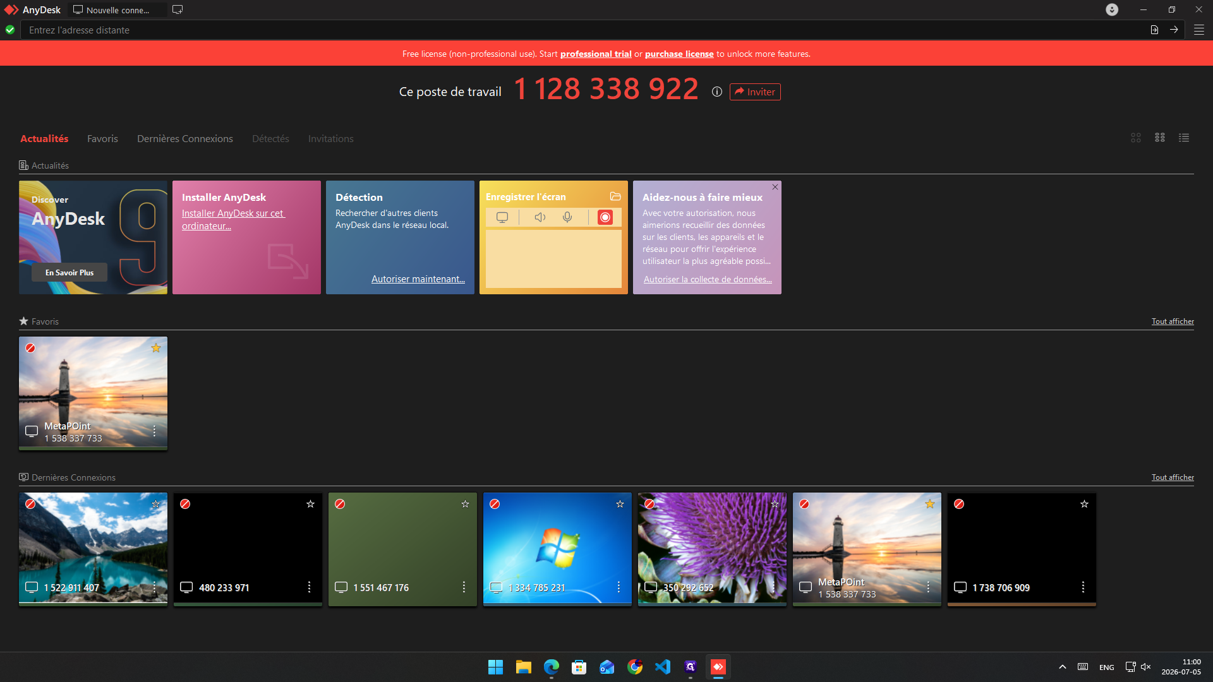Click the blocked status icon on 480 233 971
The image size is (1213, 682).
coord(185,504)
